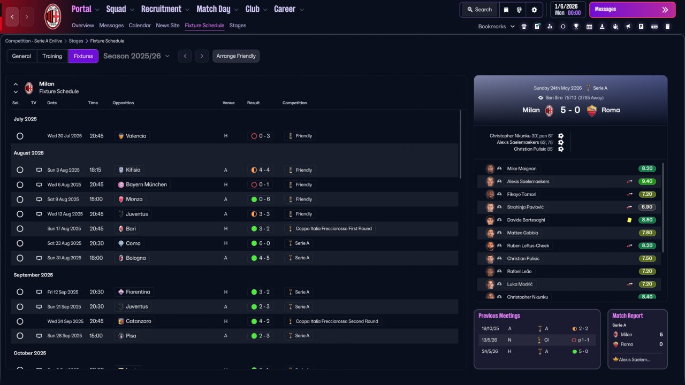Screen dimensions: 685x385
Task: Select the radio button for the Valencia fixture
Action: tap(20, 136)
